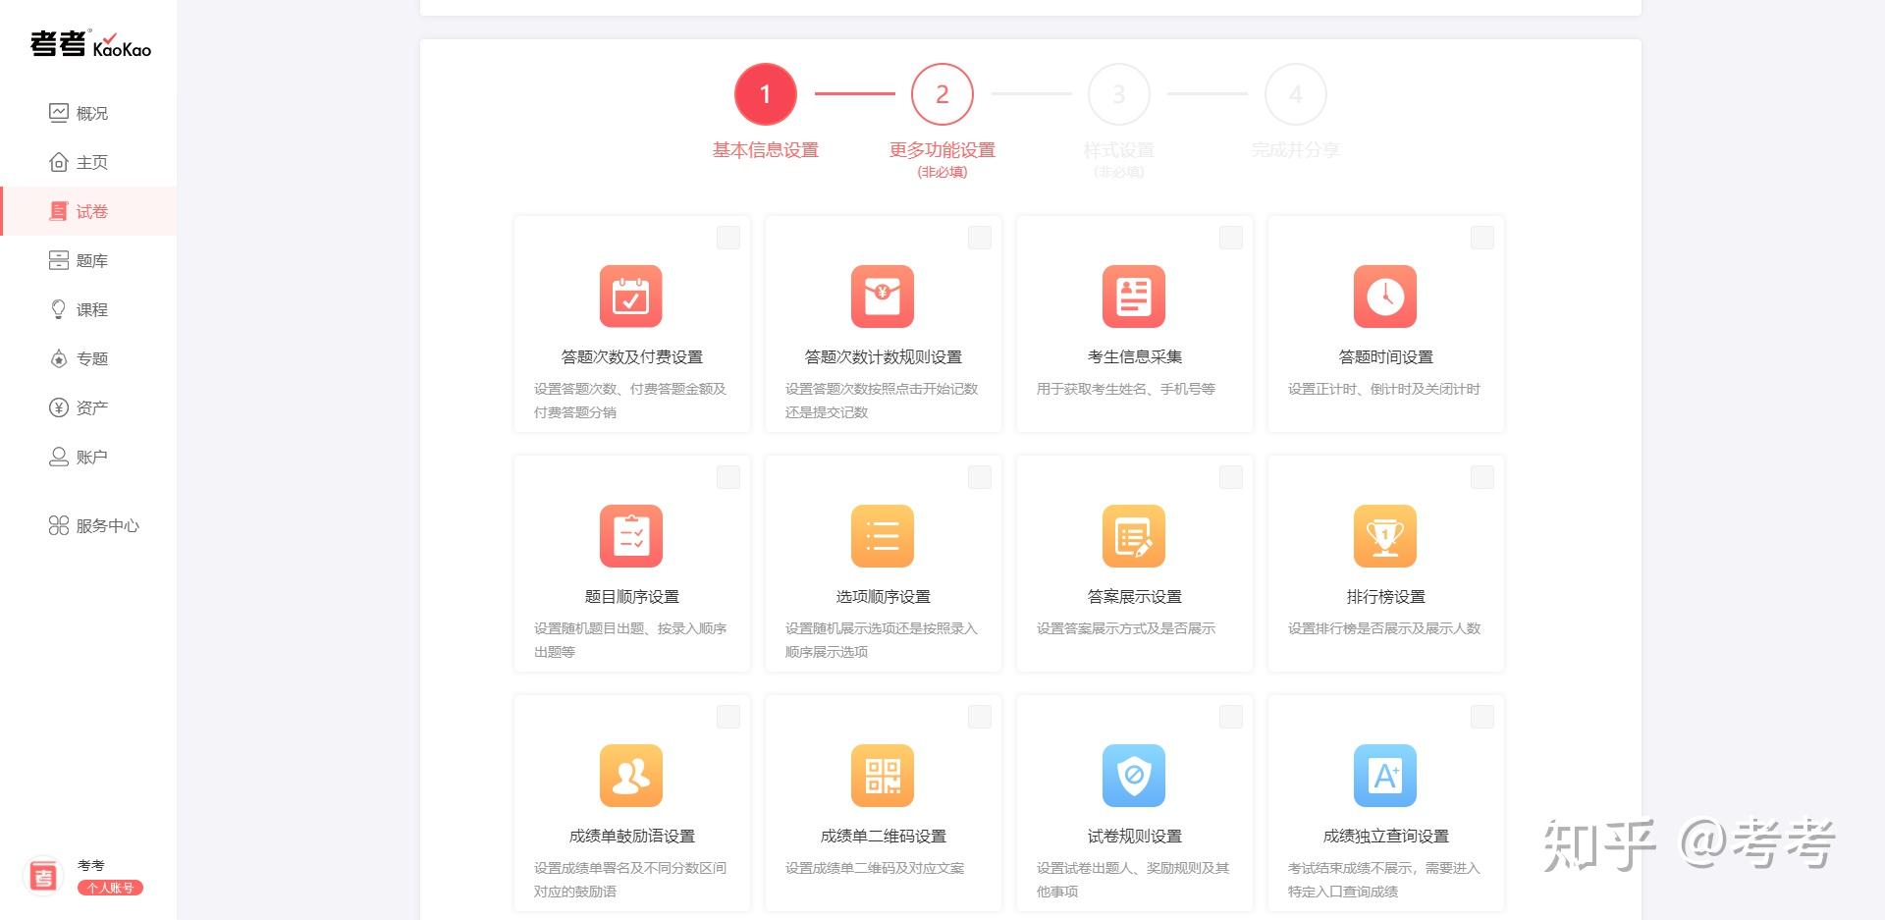Click the 试卷规则设置 shield icon
This screenshot has height=920, width=1885.
click(1134, 776)
